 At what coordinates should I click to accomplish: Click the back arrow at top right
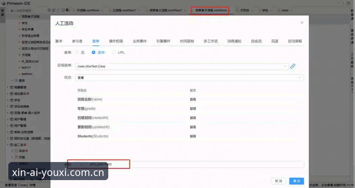338,3
